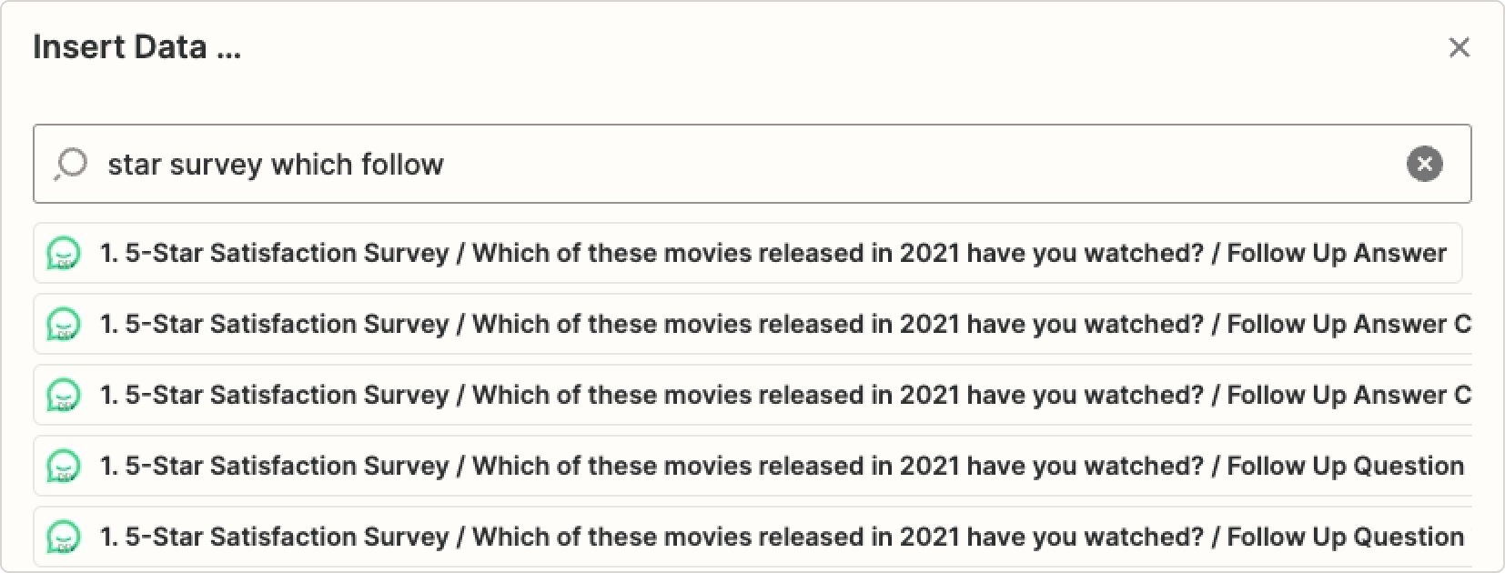Viewport: 1505px width, 573px height.
Task: Click the magnifier search icon
Action: coord(70,165)
